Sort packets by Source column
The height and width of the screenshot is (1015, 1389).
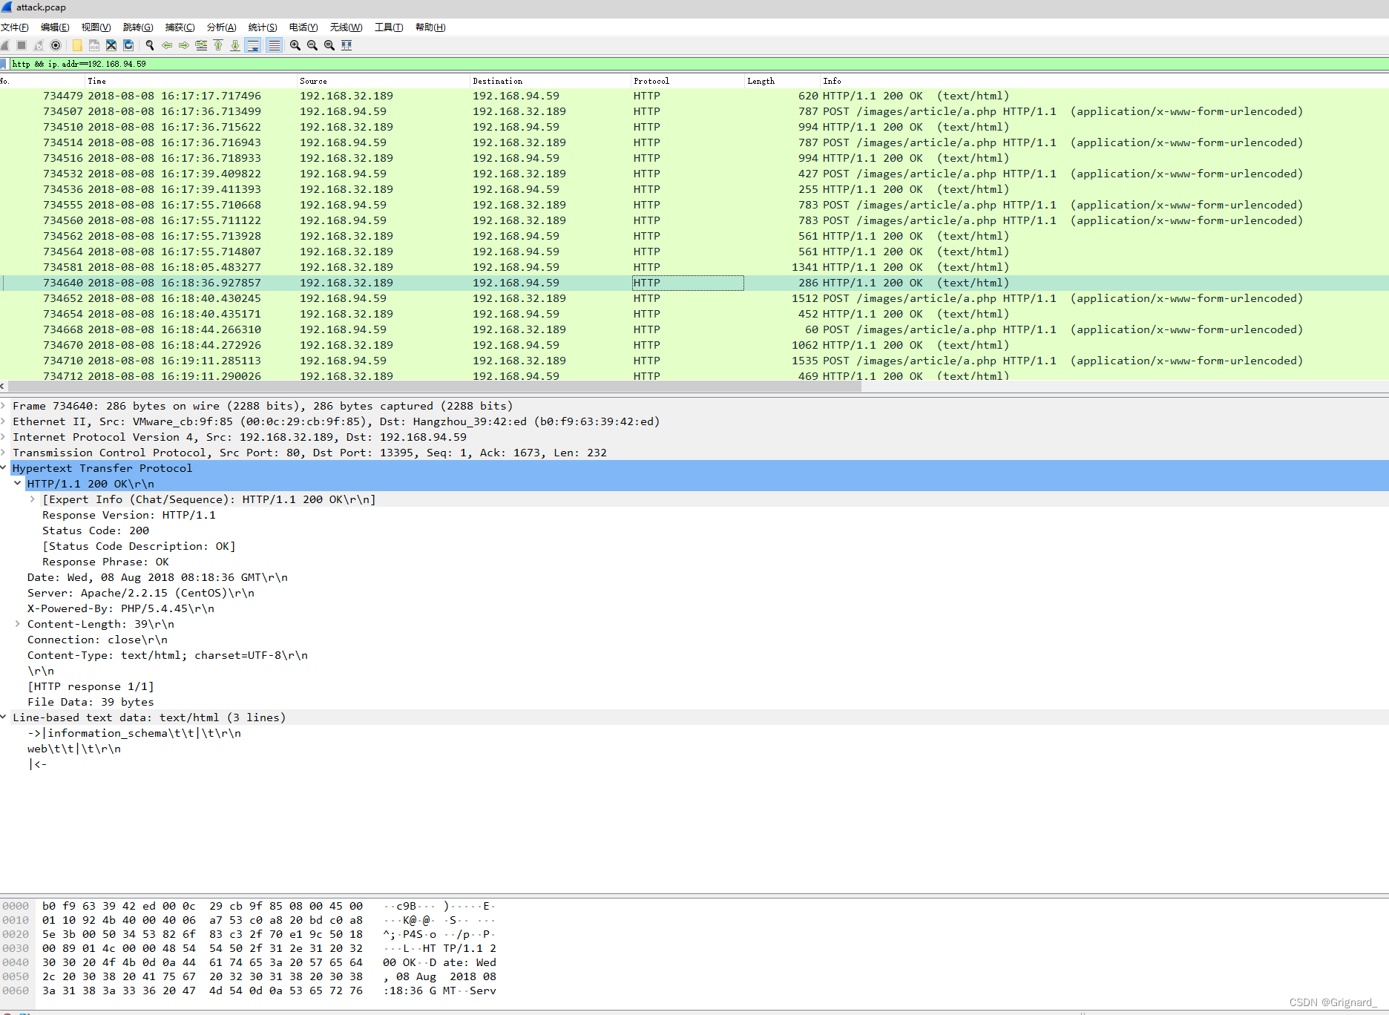click(384, 81)
